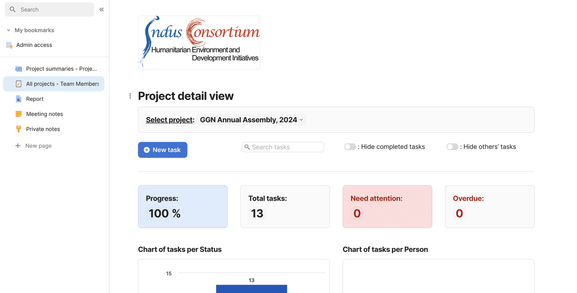
Task: Click the blue bar labeled 13 in status chart
Action: tap(252, 289)
